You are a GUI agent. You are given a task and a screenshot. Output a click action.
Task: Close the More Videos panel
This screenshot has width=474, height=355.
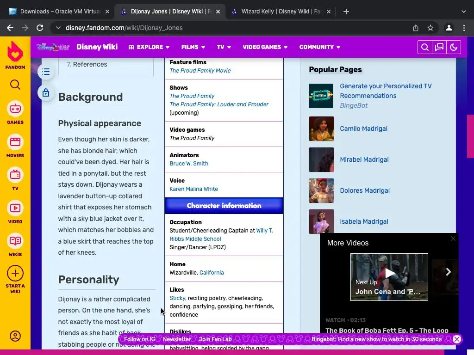pos(453,239)
